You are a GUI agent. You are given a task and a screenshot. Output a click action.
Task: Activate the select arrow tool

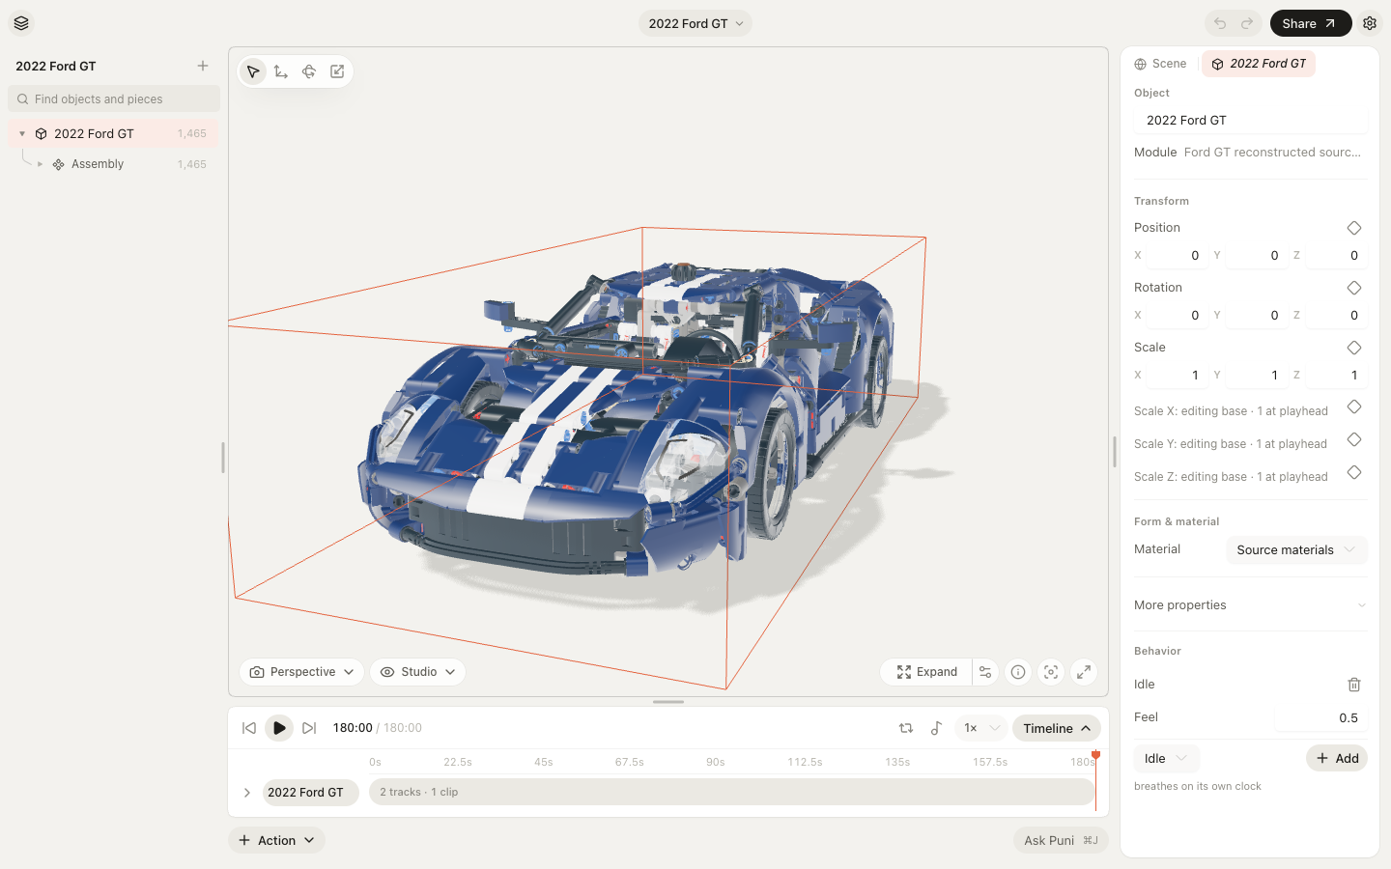point(253,71)
